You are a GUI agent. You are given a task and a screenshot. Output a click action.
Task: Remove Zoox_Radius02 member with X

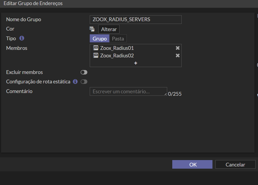(x=178, y=56)
